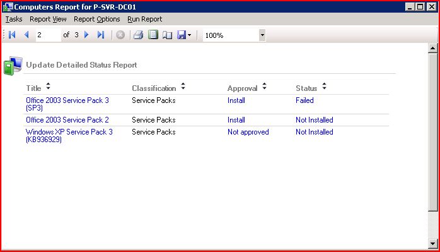Click the Approval column header text
The height and width of the screenshot is (252, 440).
tap(243, 88)
